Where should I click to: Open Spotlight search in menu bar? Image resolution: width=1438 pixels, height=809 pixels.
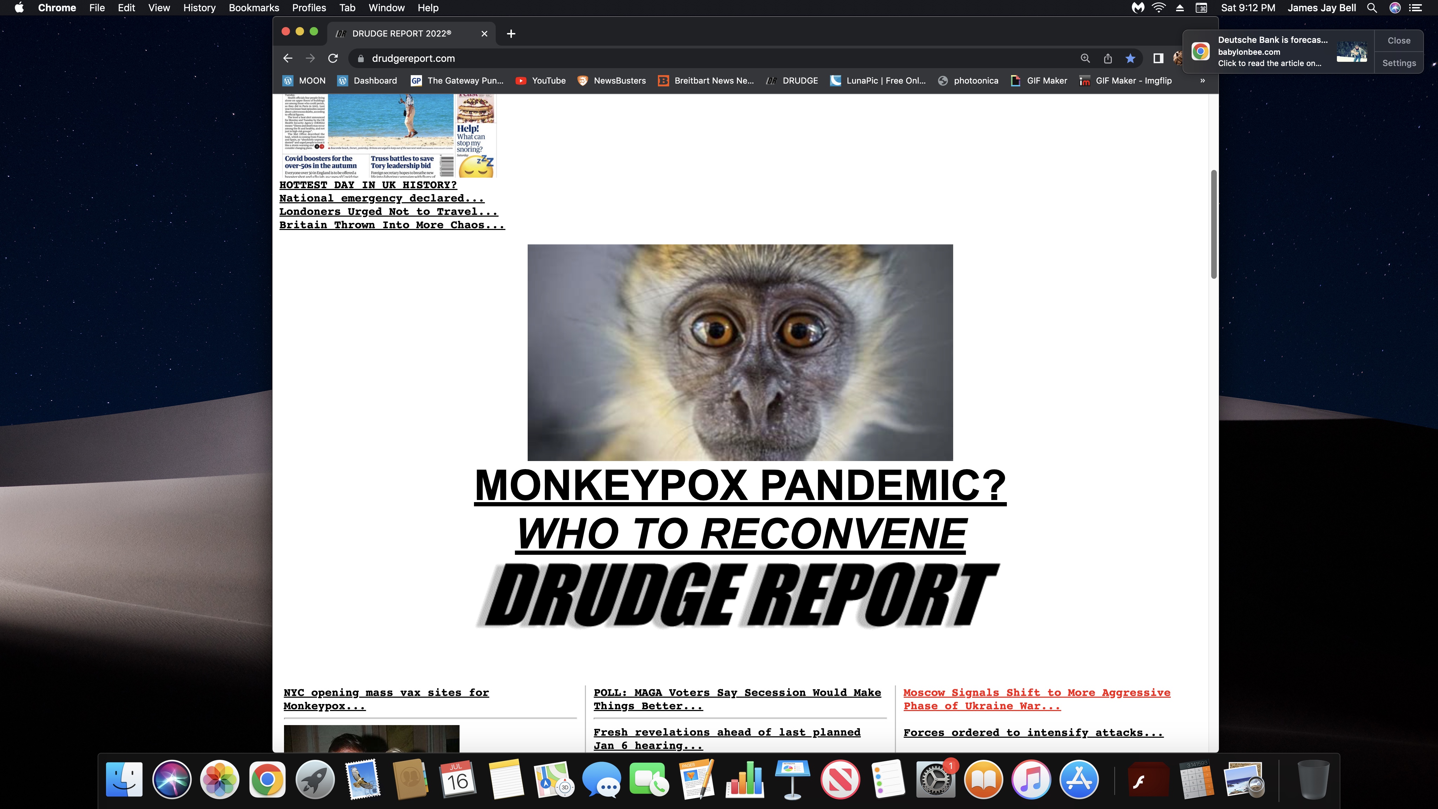(1372, 8)
